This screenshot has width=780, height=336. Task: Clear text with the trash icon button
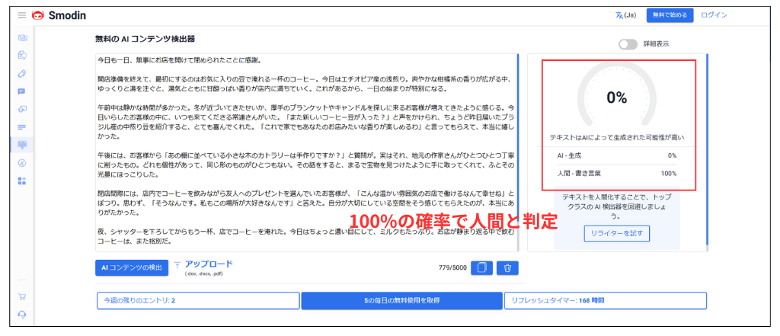[x=507, y=267]
